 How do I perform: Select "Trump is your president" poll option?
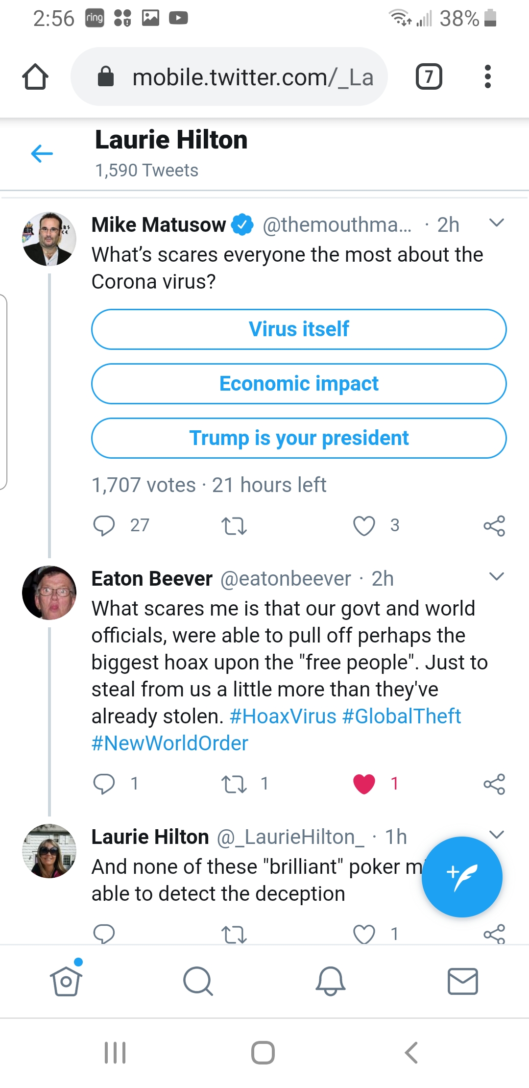coord(299,438)
